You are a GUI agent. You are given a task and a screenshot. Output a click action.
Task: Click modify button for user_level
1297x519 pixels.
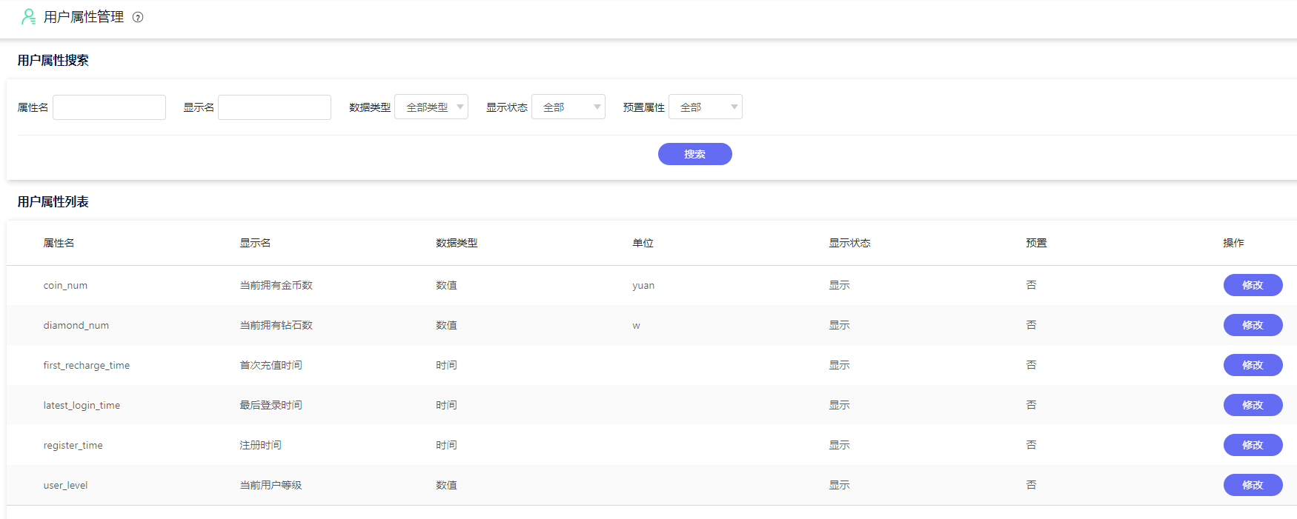(1253, 485)
